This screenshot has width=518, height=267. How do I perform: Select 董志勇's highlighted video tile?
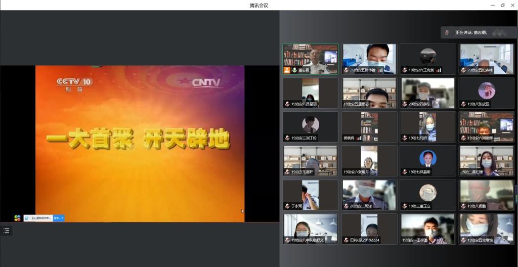click(311, 59)
